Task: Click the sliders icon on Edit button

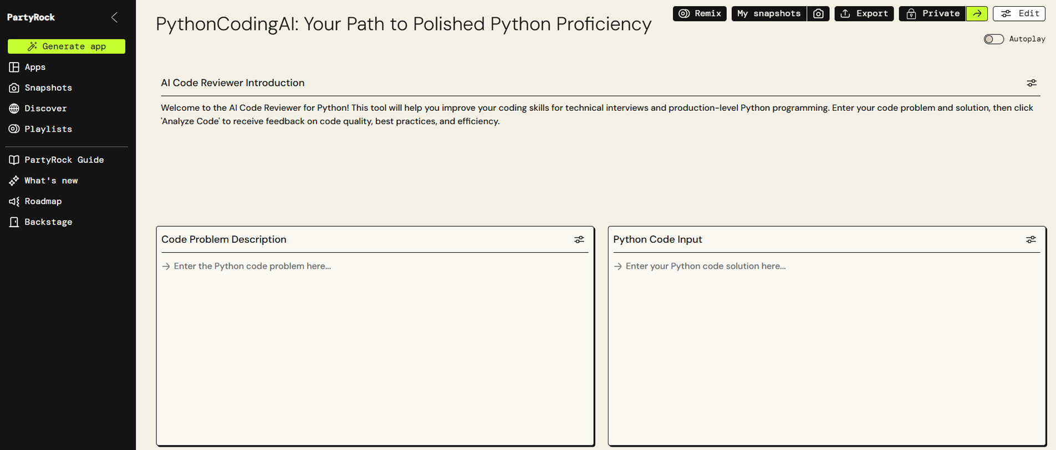Action: click(x=1006, y=13)
